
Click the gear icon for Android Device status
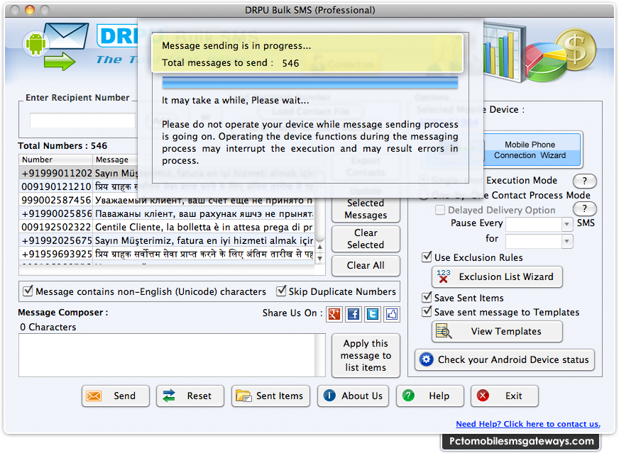point(426,359)
